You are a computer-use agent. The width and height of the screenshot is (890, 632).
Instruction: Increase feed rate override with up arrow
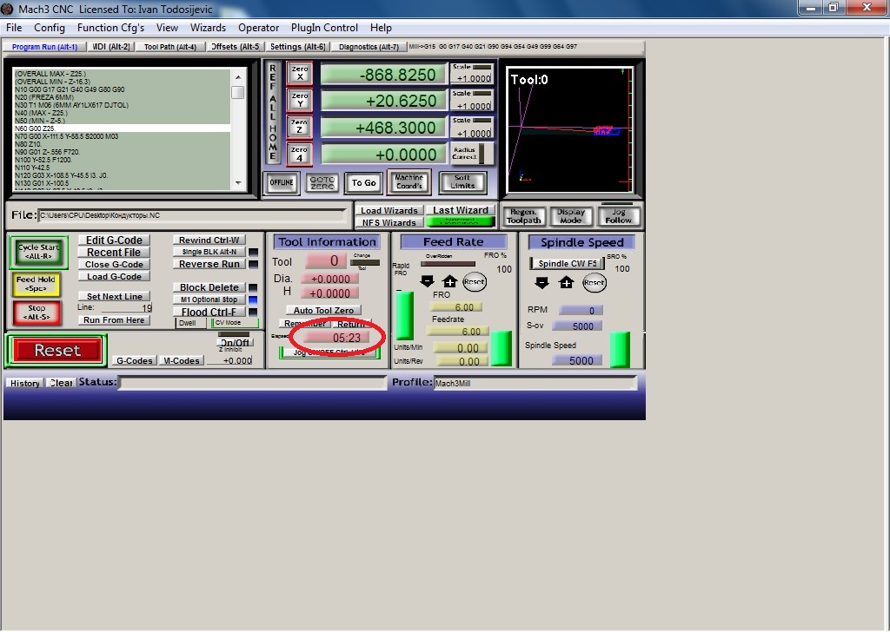[449, 281]
